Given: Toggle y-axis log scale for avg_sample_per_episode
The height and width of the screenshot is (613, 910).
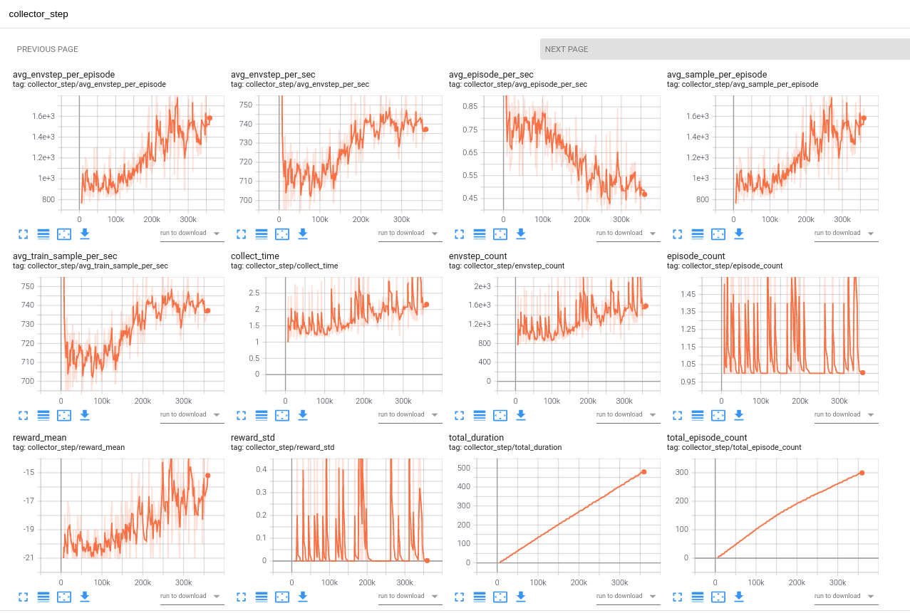Looking at the screenshot, I should (698, 234).
